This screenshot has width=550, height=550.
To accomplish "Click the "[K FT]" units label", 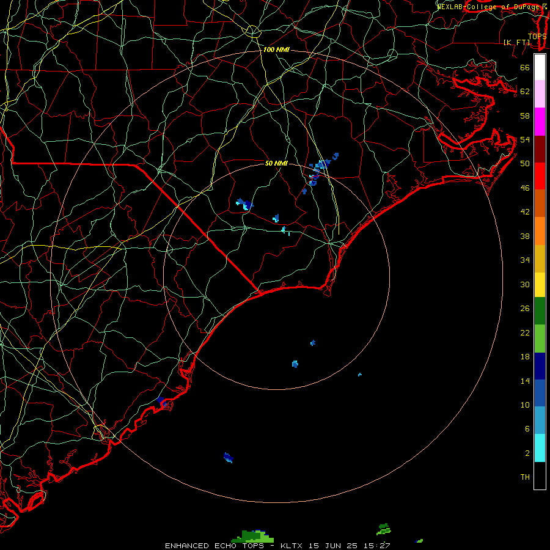I will tap(517, 42).
